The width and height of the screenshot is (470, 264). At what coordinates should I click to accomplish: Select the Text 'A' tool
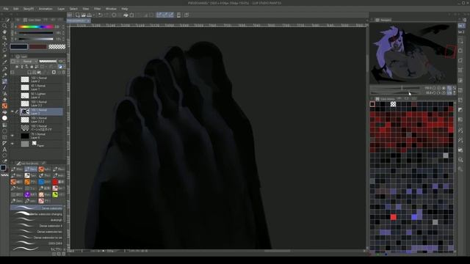[x=4, y=150]
